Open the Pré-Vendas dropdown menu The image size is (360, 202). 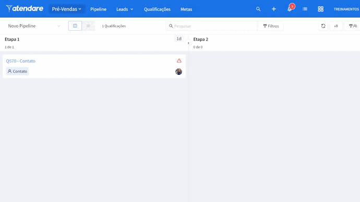click(67, 9)
